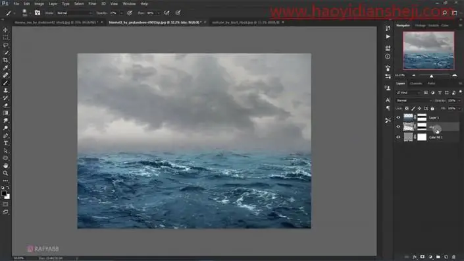
Task: Open the Character panel icon
Action: (x=388, y=100)
